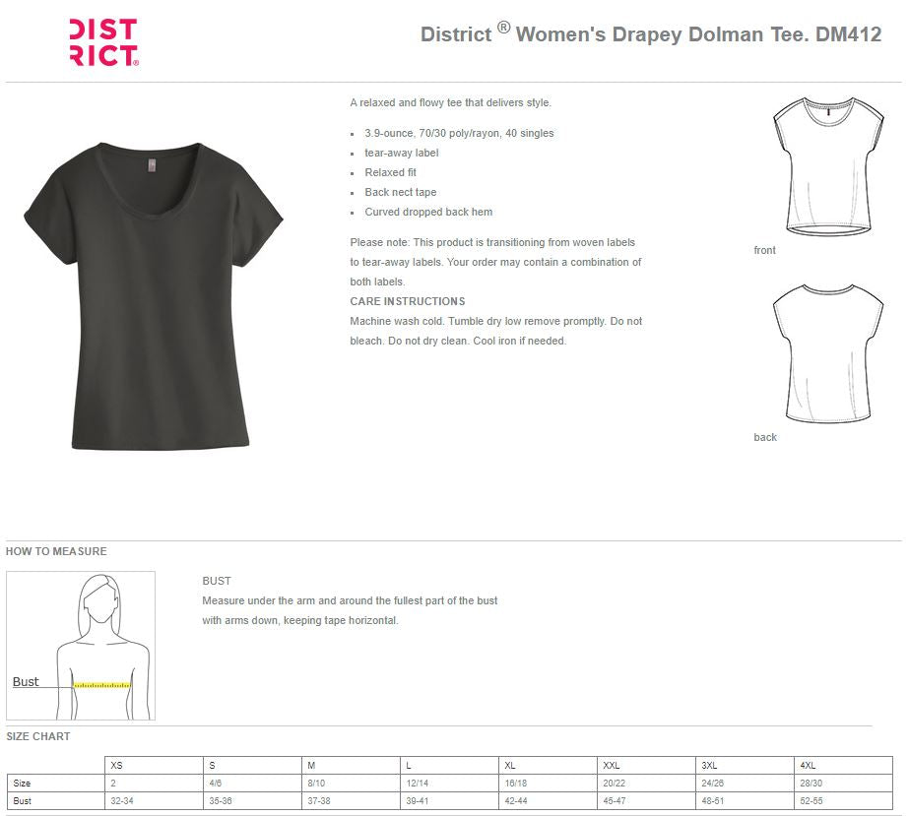Click the 'HOW TO MEASURE' heading
Image resolution: width=908 pixels, height=816 pixels.
point(56,551)
